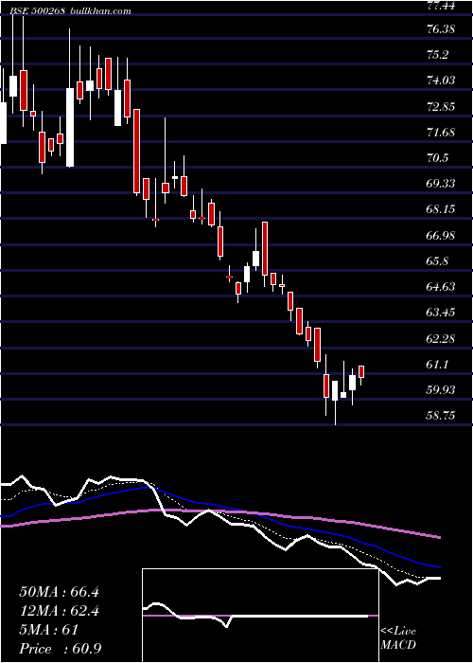Click the 5MA : 61 readout

(x=49, y=630)
